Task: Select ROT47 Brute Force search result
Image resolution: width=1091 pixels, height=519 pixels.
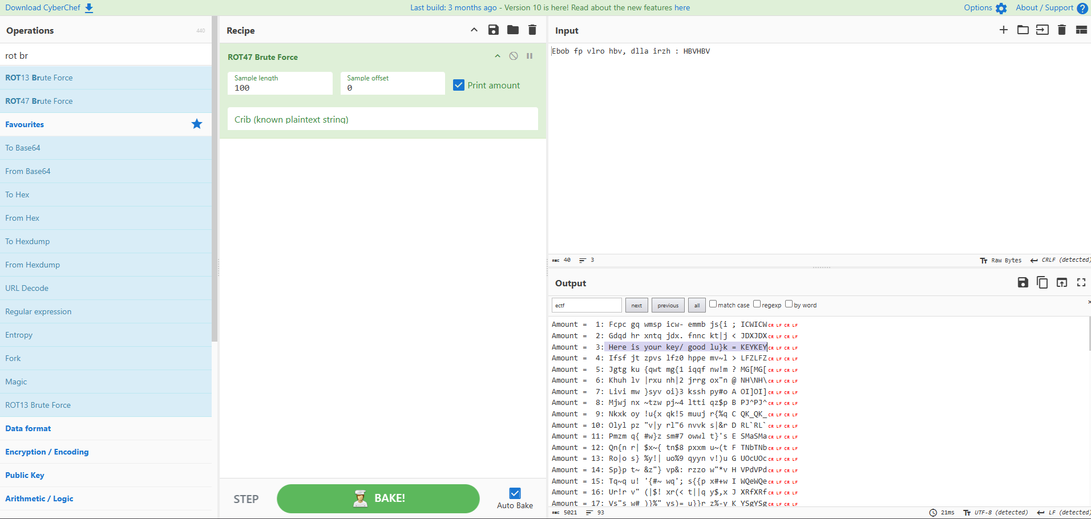Action: pyautogui.click(x=106, y=101)
